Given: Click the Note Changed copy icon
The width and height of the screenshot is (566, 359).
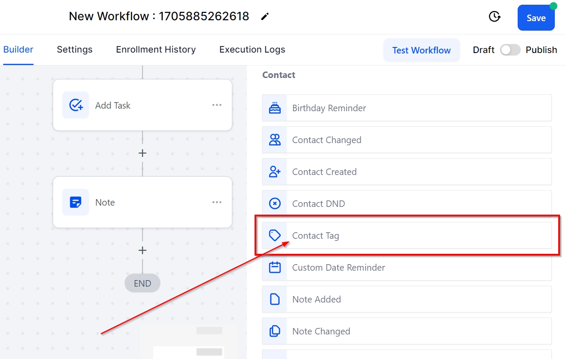Looking at the screenshot, I should pyautogui.click(x=275, y=331).
